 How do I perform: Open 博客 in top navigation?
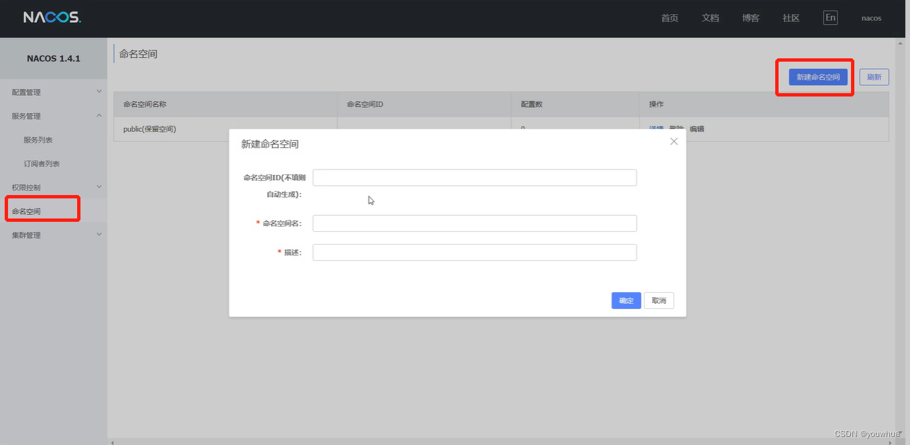tap(750, 18)
